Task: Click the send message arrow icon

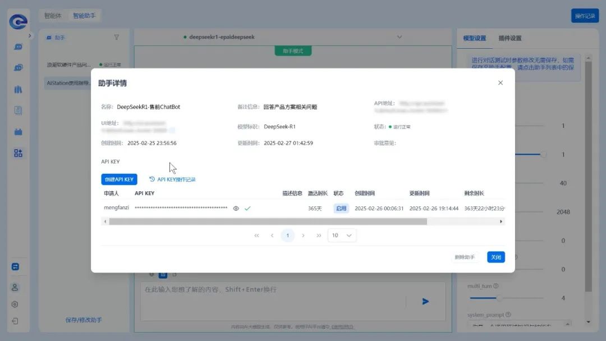Action: click(x=425, y=301)
